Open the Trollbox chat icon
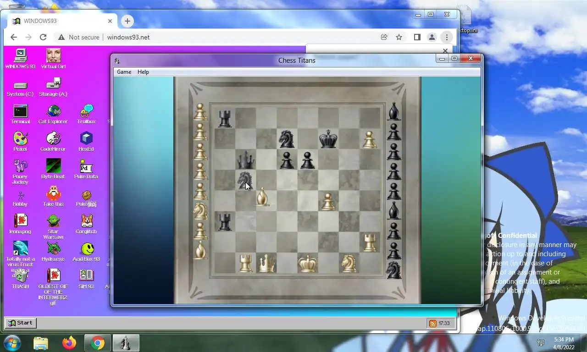 pos(86,114)
